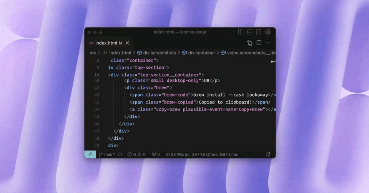
Task: Toggle the bottom panel layout icon
Action: click(x=250, y=32)
